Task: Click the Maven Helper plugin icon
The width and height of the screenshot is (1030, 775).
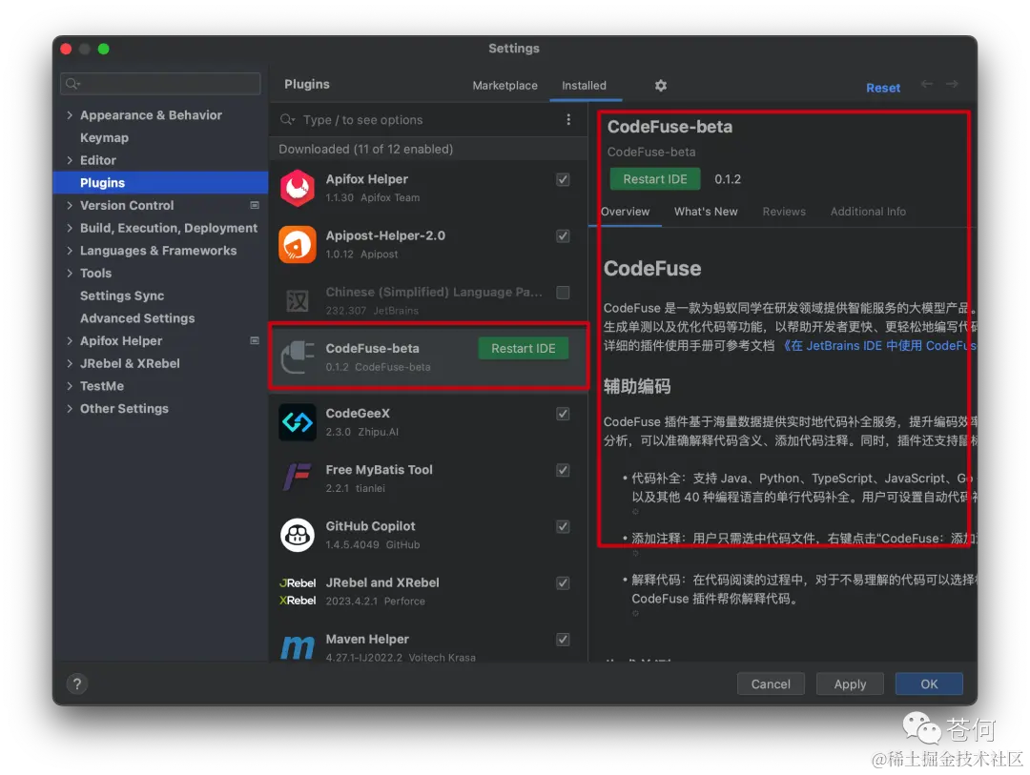Action: [x=298, y=647]
